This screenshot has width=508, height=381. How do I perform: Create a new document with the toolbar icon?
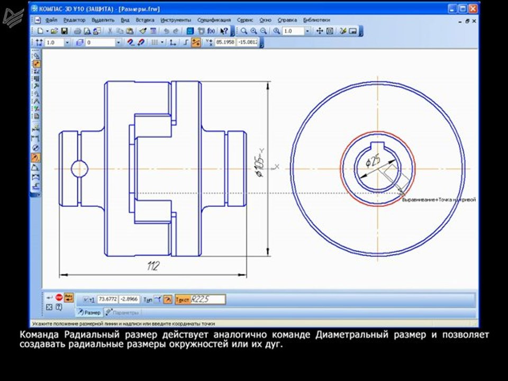coord(41,31)
